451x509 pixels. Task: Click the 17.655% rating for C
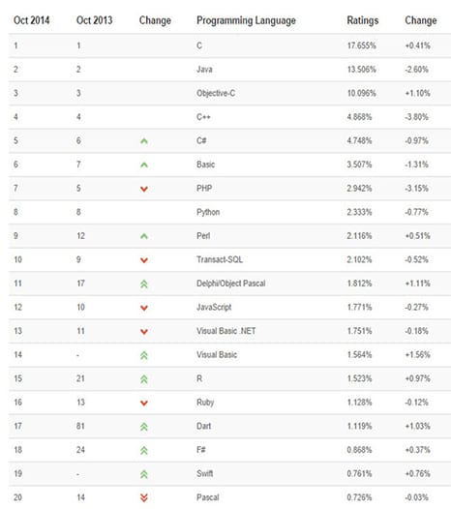click(361, 45)
